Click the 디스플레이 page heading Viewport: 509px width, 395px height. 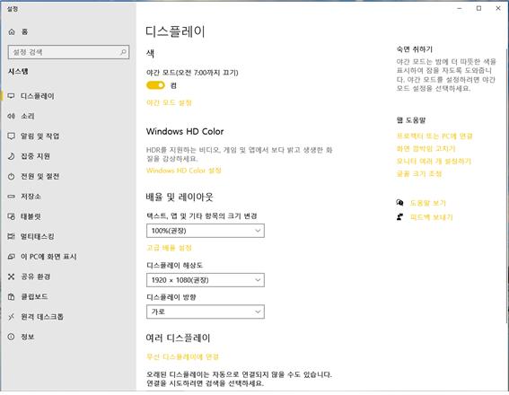pos(175,31)
